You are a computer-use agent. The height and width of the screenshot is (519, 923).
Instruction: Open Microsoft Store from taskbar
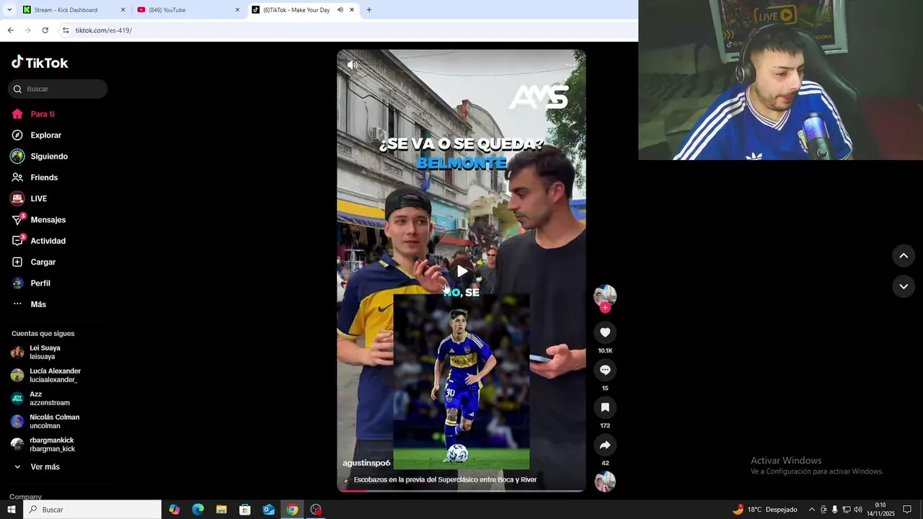tap(245, 510)
